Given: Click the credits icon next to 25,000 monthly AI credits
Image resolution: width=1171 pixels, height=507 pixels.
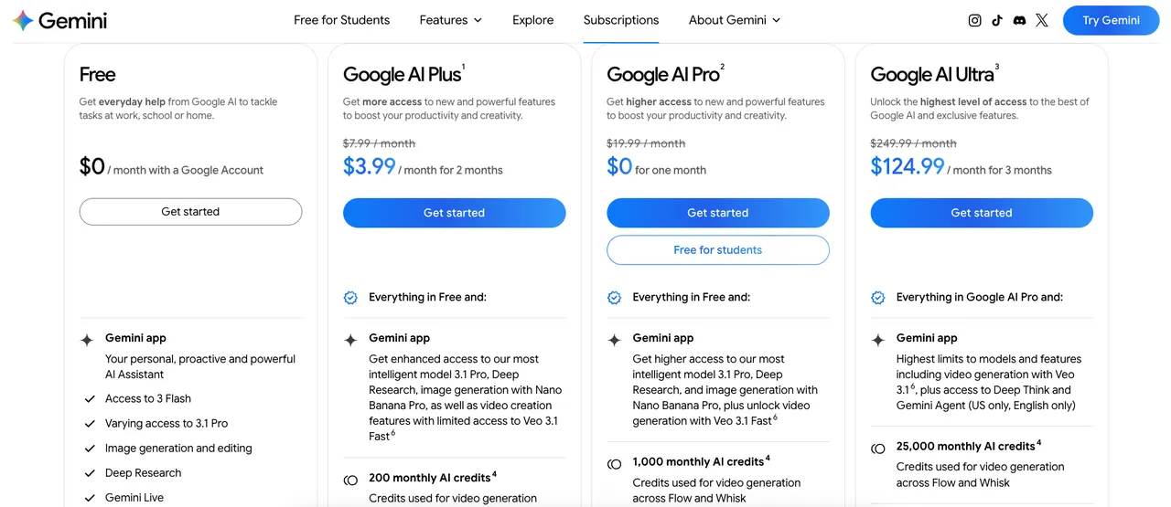Looking at the screenshot, I should (x=878, y=449).
